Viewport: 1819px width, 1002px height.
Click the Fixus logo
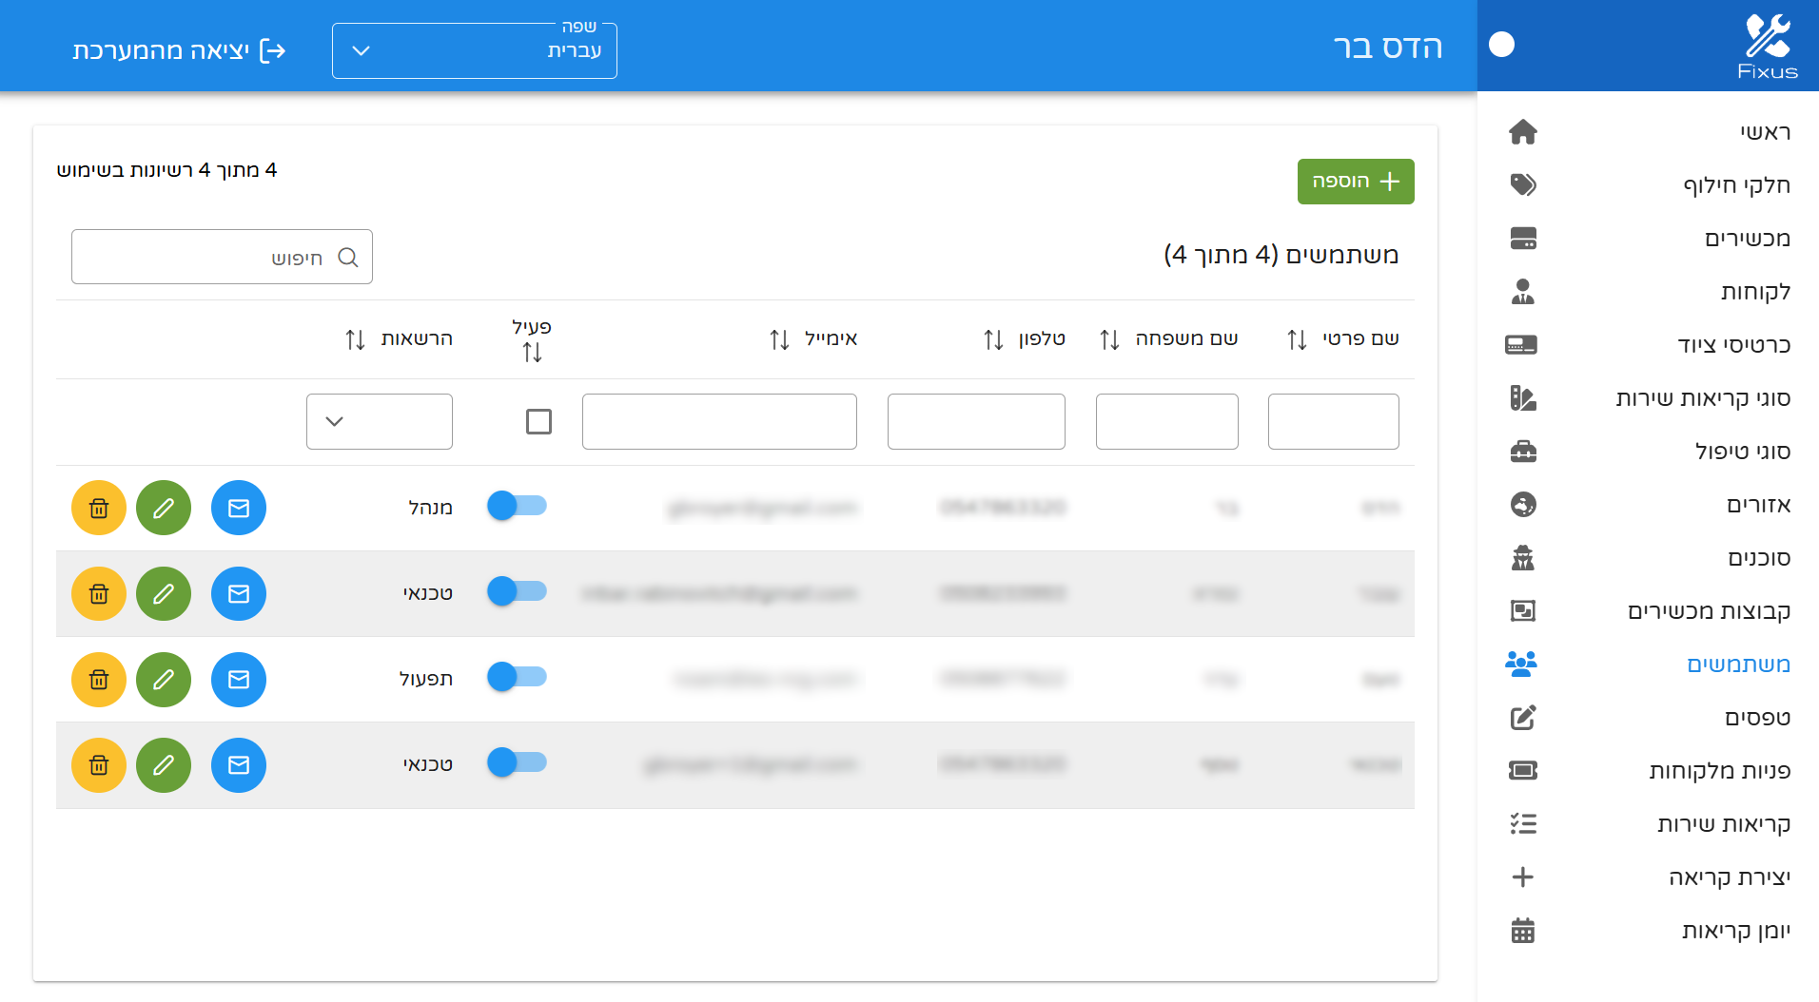(1768, 46)
